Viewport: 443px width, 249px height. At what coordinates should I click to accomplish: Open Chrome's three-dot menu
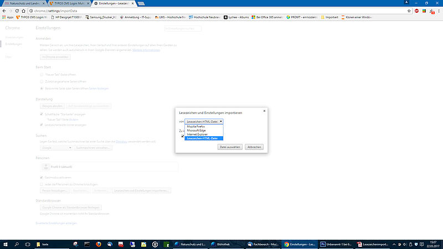(439, 11)
